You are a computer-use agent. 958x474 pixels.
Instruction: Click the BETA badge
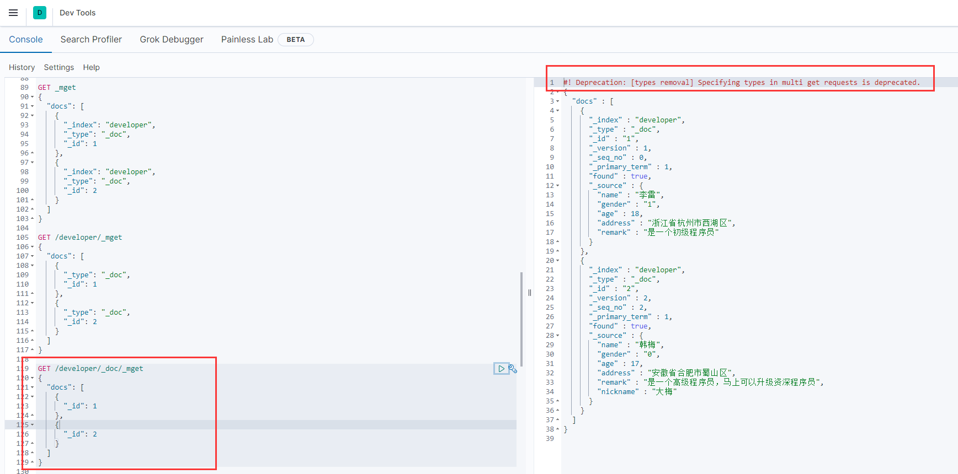[x=296, y=40]
